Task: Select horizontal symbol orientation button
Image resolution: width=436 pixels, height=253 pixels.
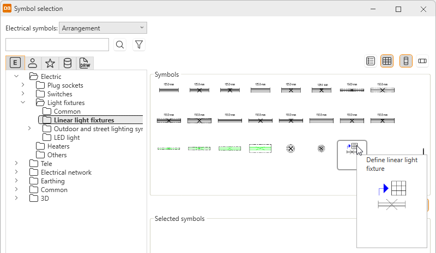Action: coord(422,61)
